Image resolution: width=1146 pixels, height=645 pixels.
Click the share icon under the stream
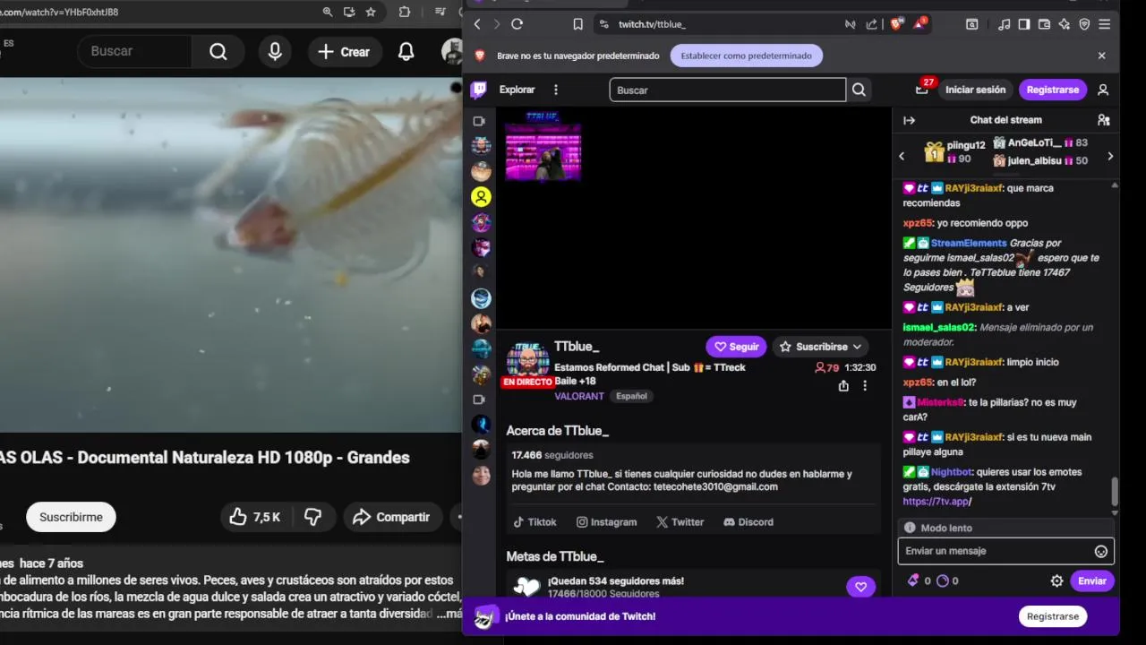843,385
